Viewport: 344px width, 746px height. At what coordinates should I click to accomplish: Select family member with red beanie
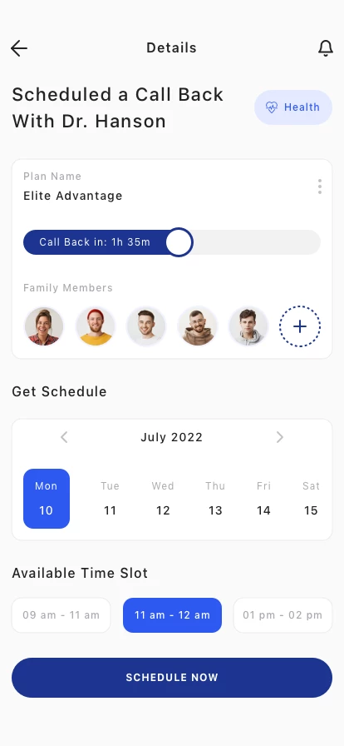(x=96, y=326)
